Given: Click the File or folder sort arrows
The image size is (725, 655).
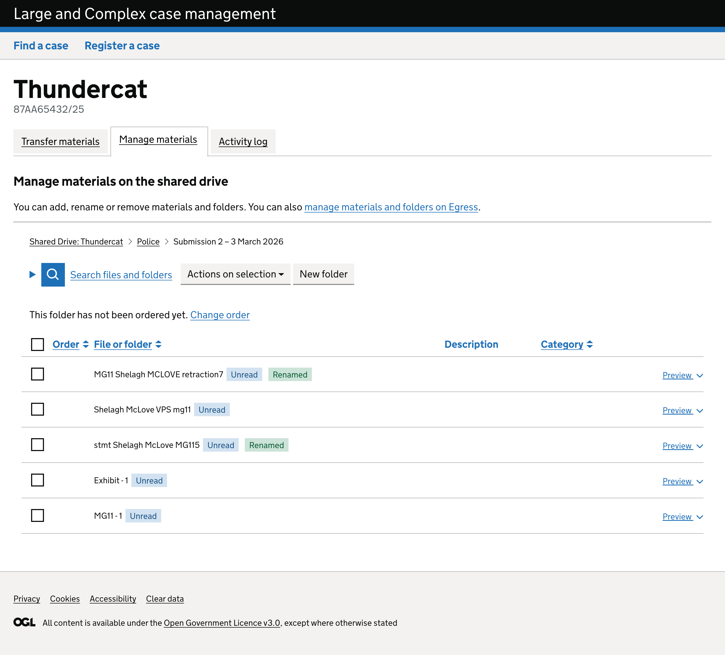Looking at the screenshot, I should tap(159, 345).
